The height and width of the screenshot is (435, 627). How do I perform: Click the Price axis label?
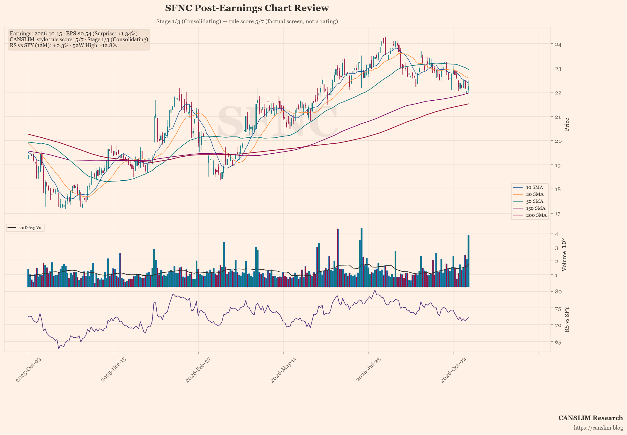pos(567,124)
